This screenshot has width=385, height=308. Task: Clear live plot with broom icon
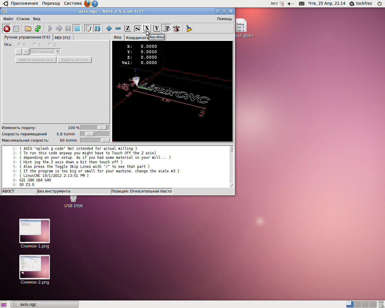189,29
